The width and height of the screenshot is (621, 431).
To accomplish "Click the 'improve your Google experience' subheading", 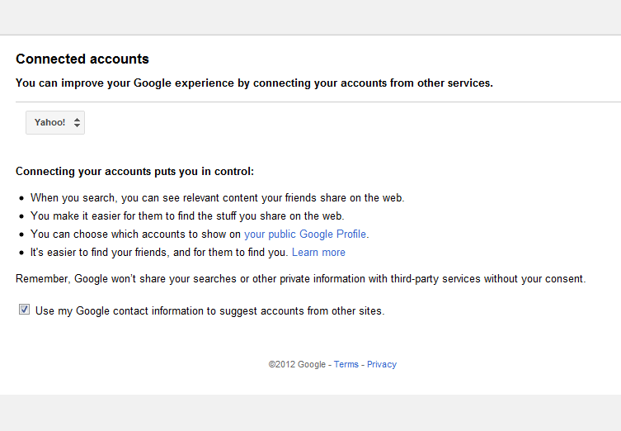I will click(254, 83).
